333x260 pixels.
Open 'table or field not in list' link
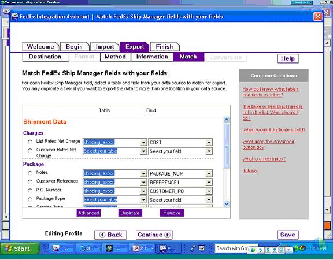[273, 112]
